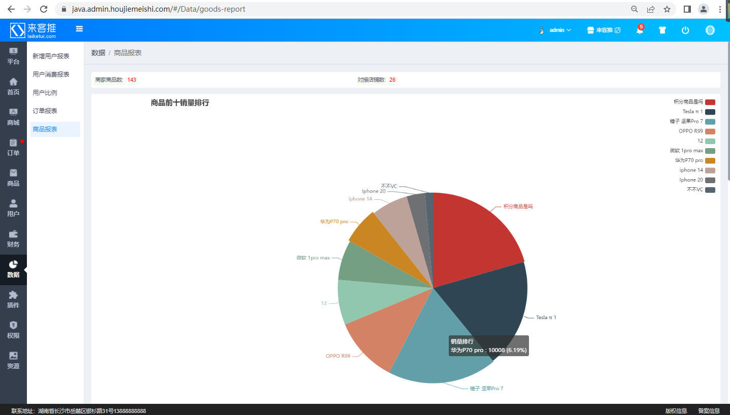Viewport: 730px width, 415px height.
Task: Open 商品 sidebar item
Action: pyautogui.click(x=13, y=178)
